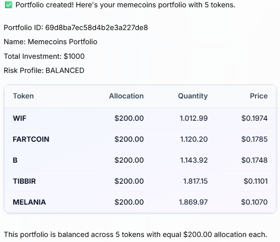Click the Quantity column header

coord(193,96)
